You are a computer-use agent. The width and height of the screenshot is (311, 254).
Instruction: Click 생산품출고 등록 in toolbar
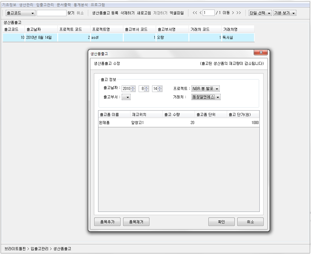coord(105,13)
